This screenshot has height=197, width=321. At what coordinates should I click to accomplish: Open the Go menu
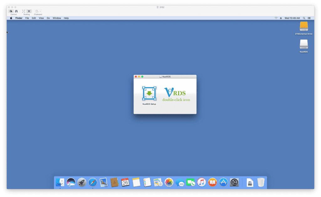(x=48, y=18)
